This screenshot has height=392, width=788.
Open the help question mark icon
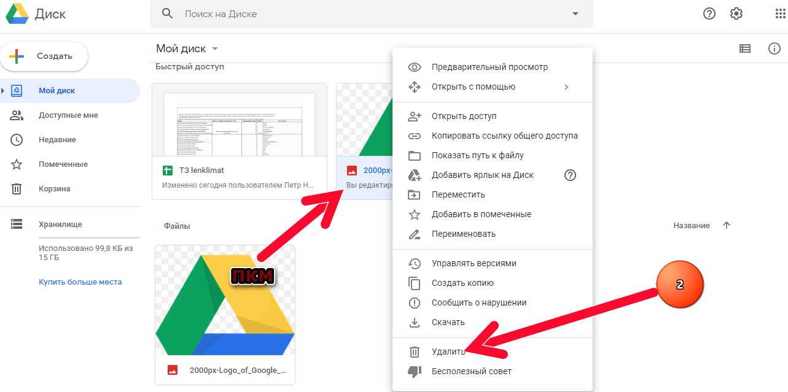pyautogui.click(x=709, y=13)
